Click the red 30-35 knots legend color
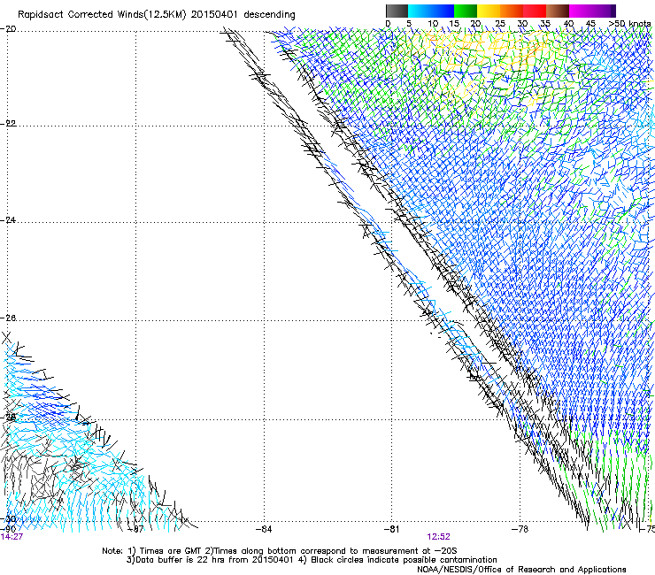Screen dimensions: 655x575 (x=535, y=11)
